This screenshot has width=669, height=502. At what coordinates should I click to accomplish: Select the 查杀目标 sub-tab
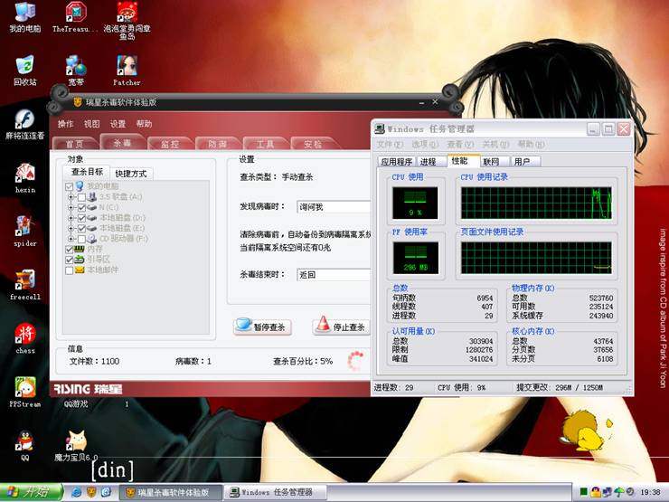click(87, 172)
